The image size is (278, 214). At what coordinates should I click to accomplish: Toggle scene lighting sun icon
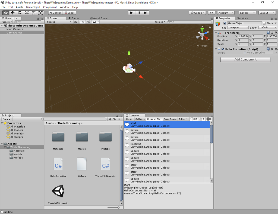(x=83, y=22)
